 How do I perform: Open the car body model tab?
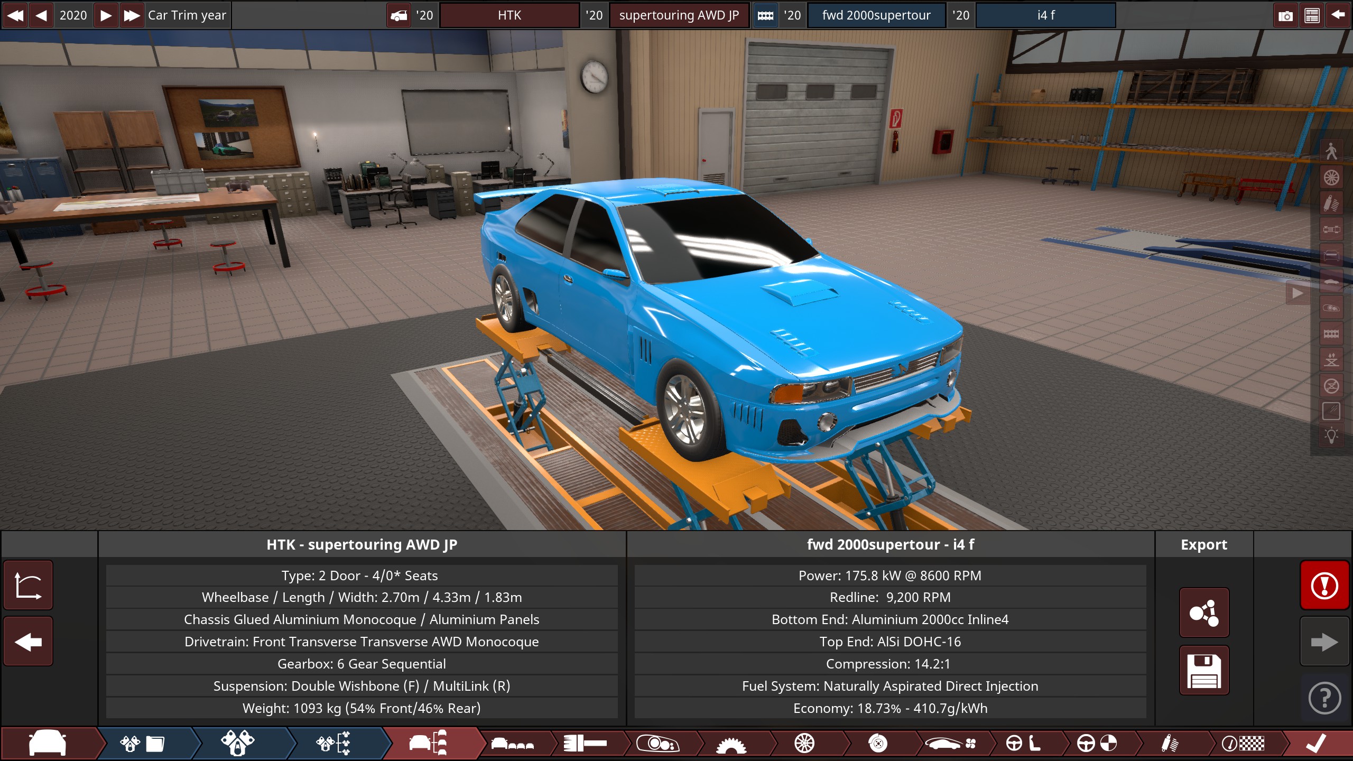coord(48,744)
